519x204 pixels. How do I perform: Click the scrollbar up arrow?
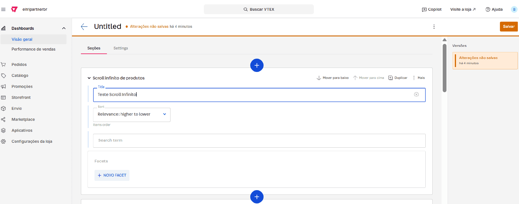click(444, 40)
